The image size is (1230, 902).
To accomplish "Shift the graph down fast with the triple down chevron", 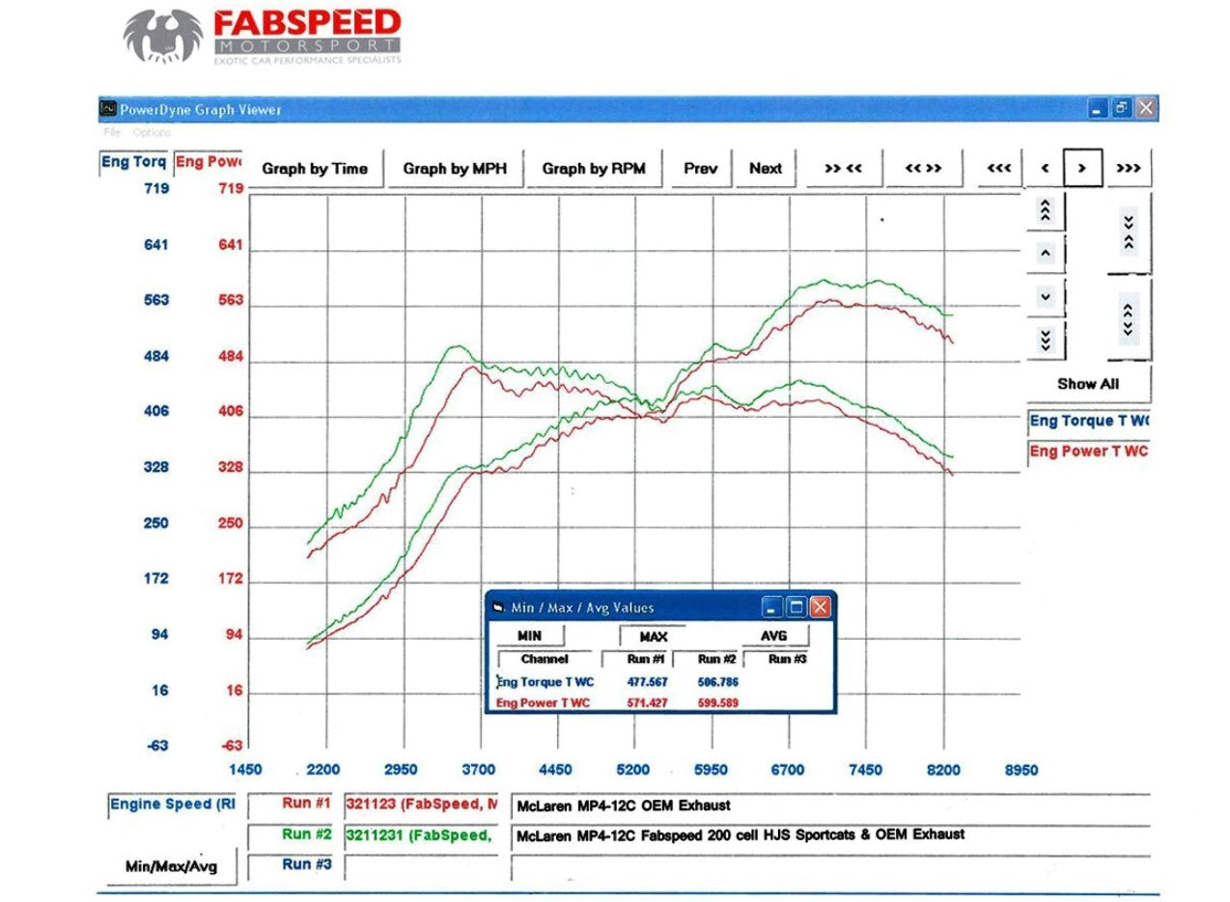I will click(x=1046, y=339).
